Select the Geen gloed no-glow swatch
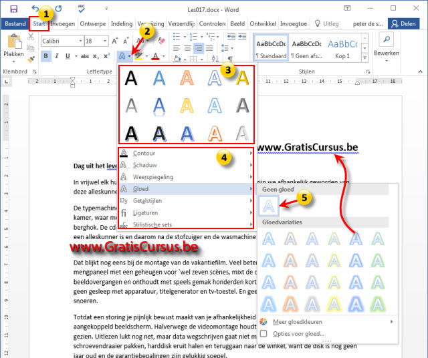 [269, 206]
